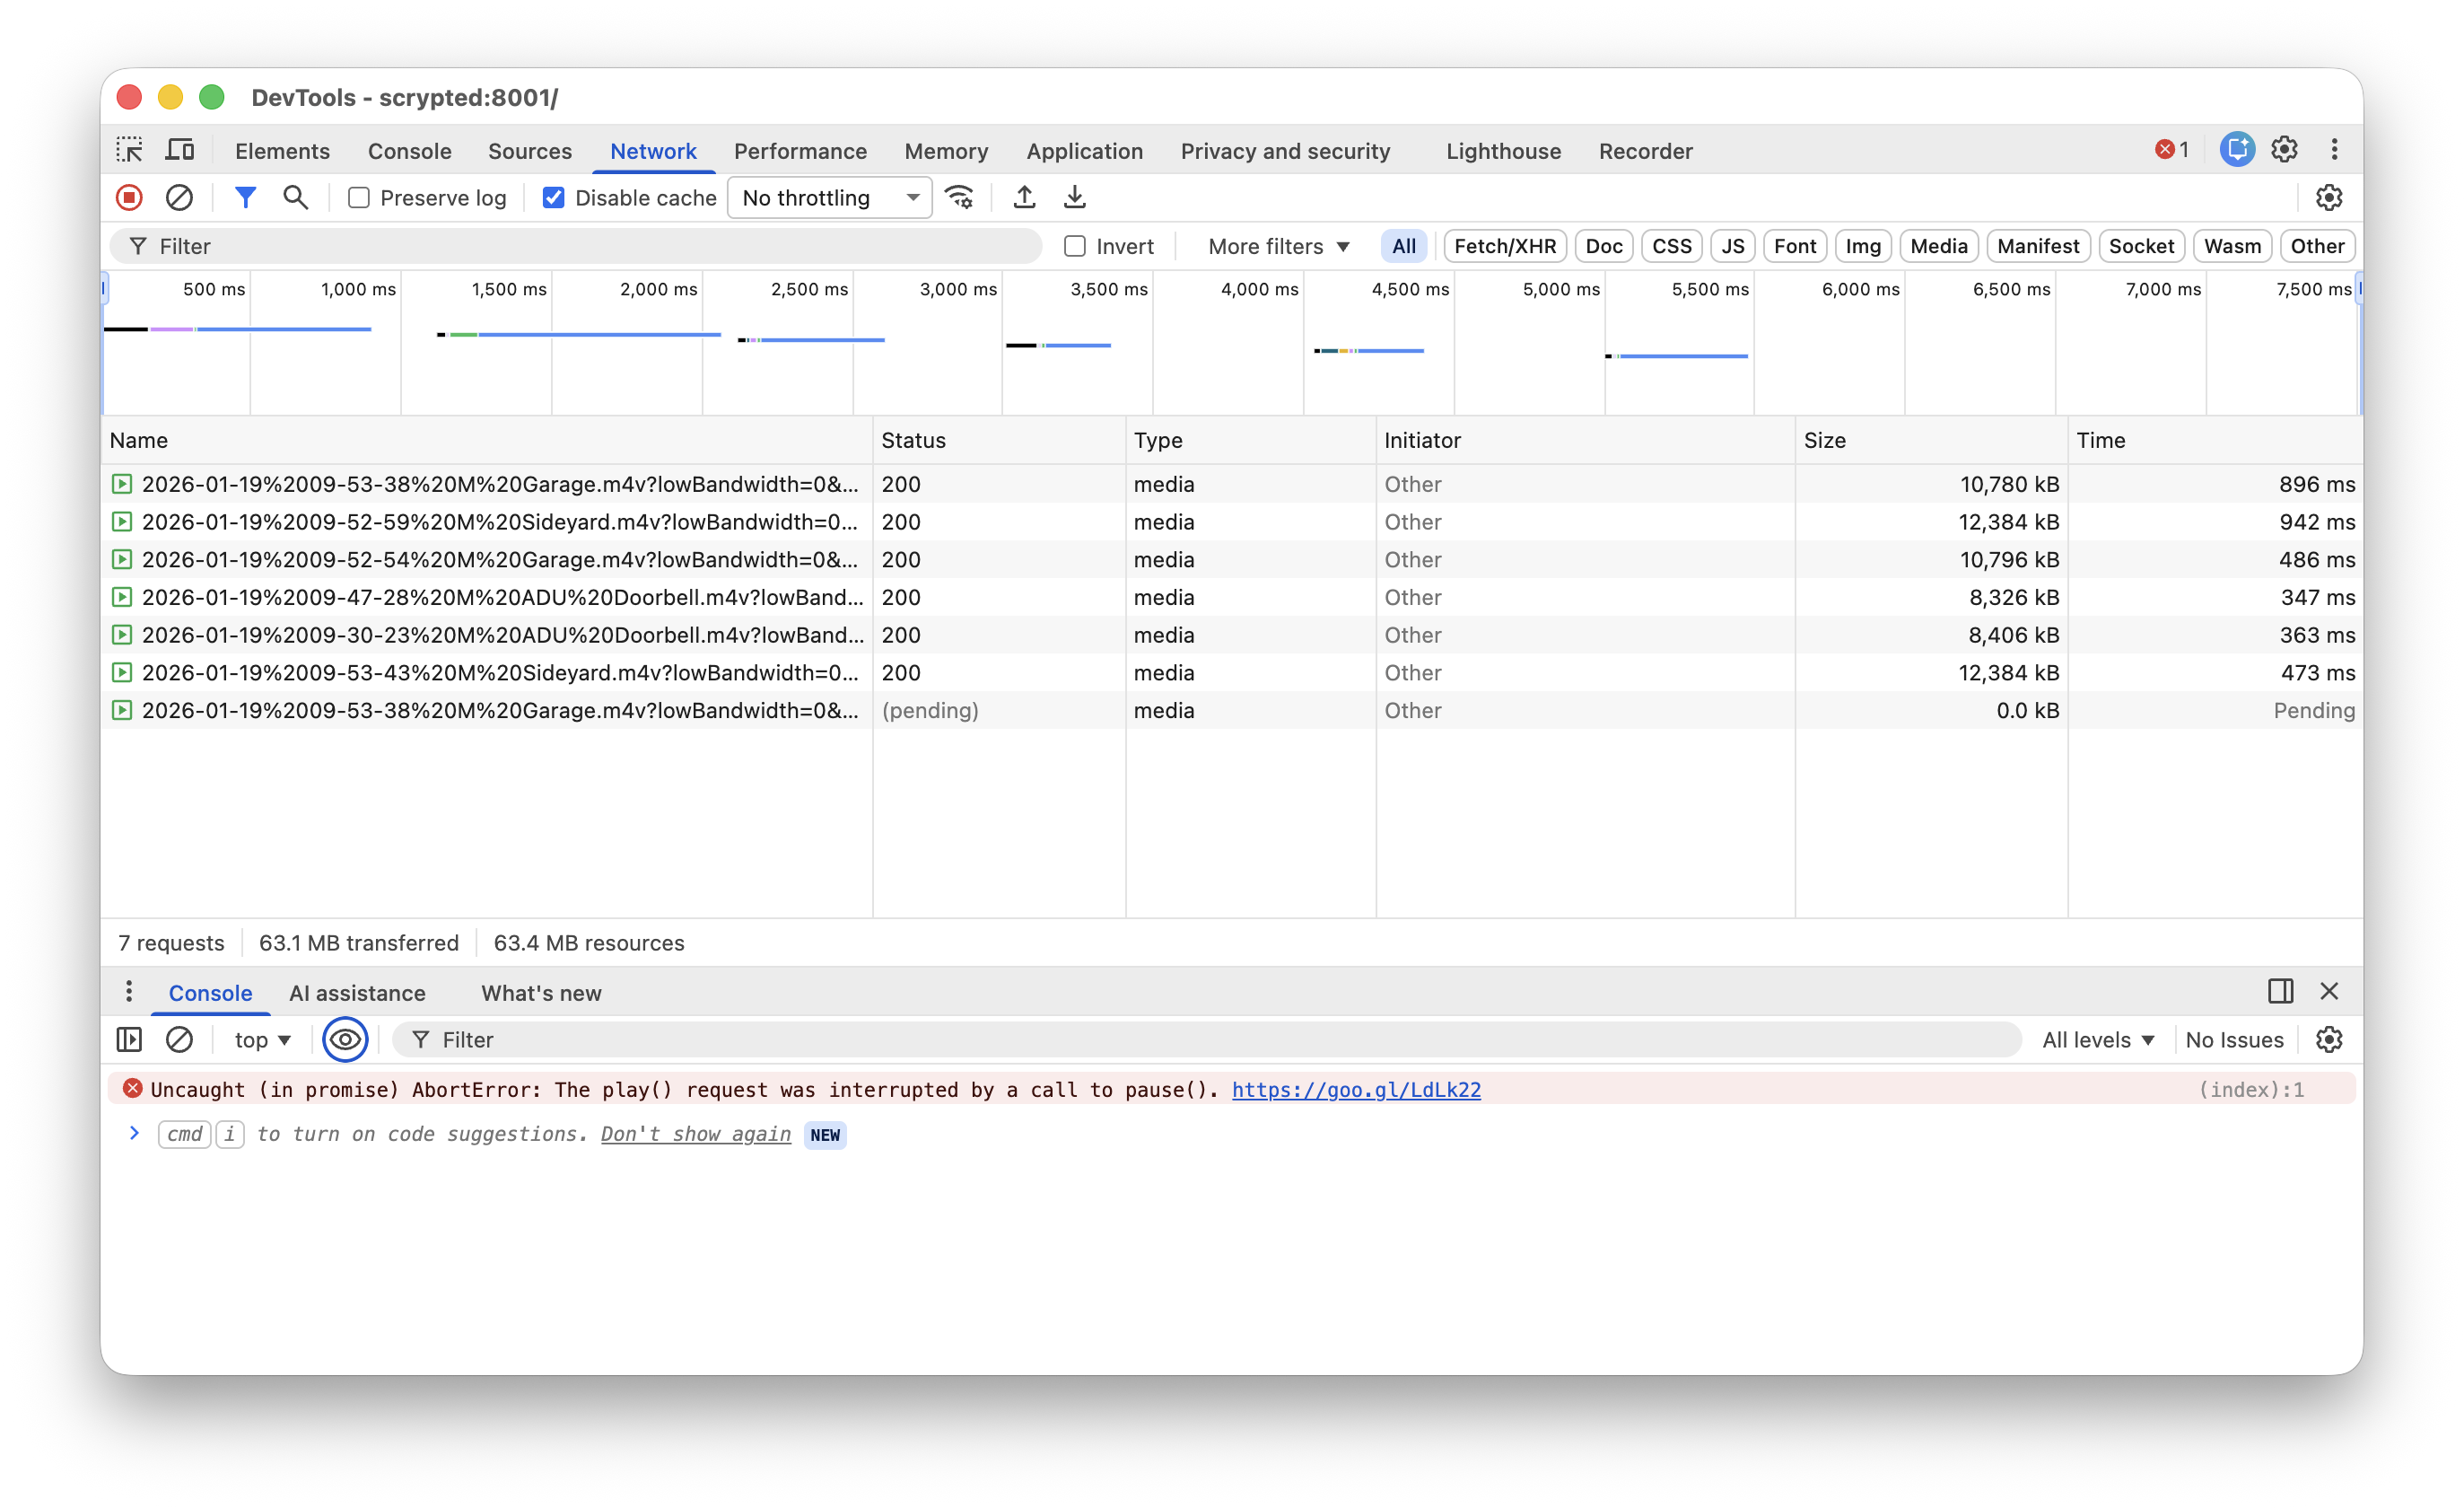
Task: Open the goo.gl/LdLk22 error link
Action: point(1355,1090)
